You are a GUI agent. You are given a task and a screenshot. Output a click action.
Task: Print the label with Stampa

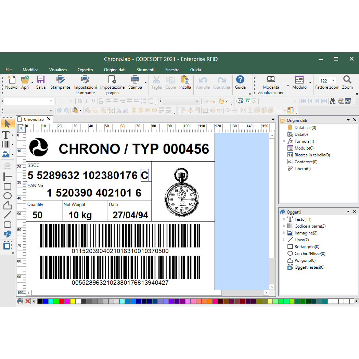135,83
